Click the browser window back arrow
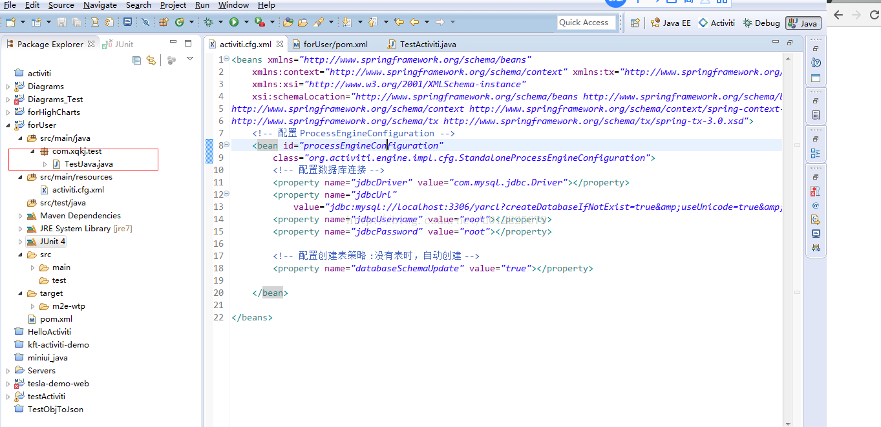This screenshot has height=427, width=881. 838,15
